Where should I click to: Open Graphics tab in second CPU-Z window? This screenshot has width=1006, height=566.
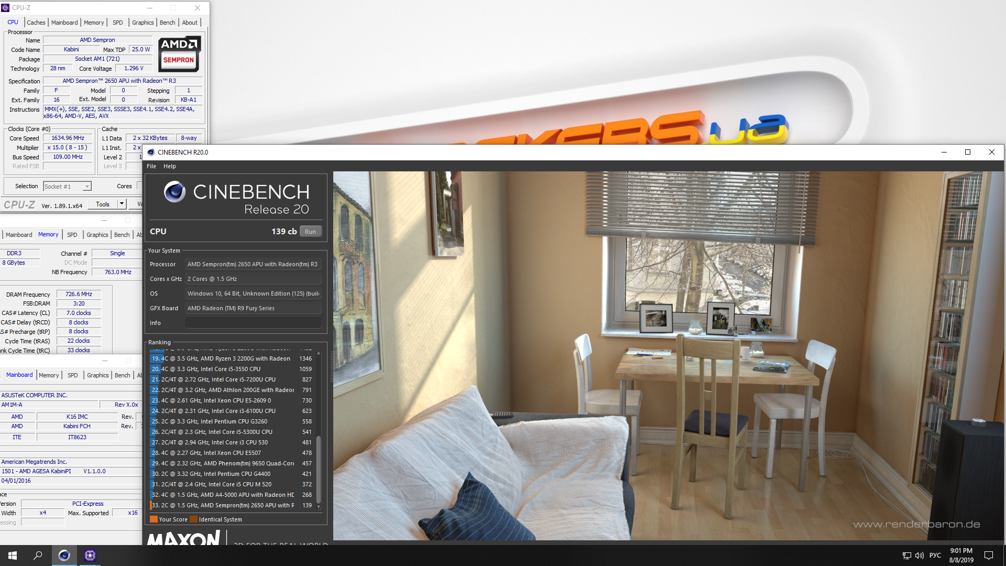click(97, 235)
